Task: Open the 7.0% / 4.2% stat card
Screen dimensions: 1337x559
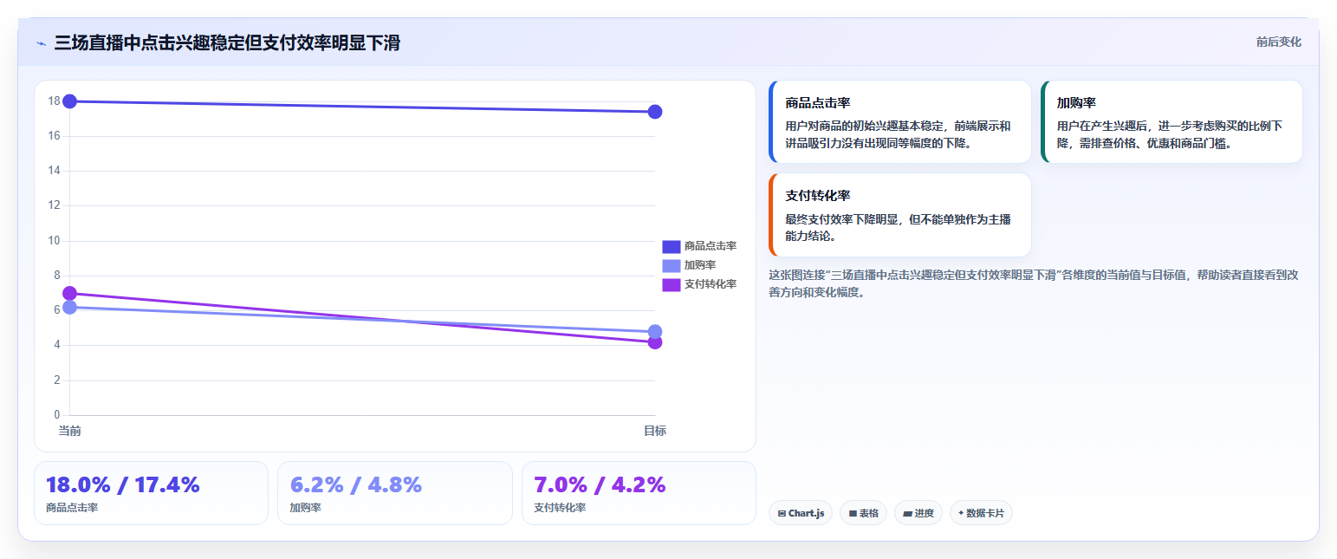Action: [639, 493]
